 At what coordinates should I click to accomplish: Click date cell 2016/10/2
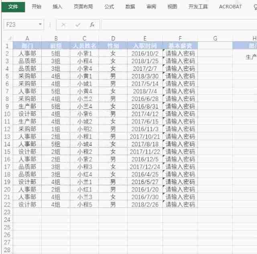tap(145, 53)
